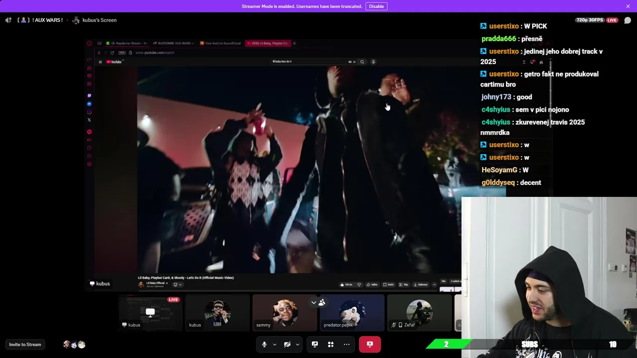Select the kubus LIVE stream tile
The image size is (637, 358).
click(x=150, y=313)
